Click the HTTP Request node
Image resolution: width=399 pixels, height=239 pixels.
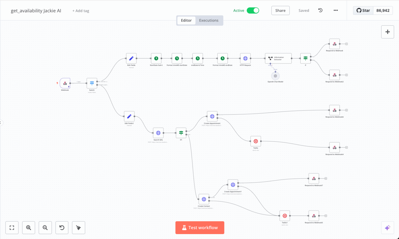pyautogui.click(x=245, y=58)
